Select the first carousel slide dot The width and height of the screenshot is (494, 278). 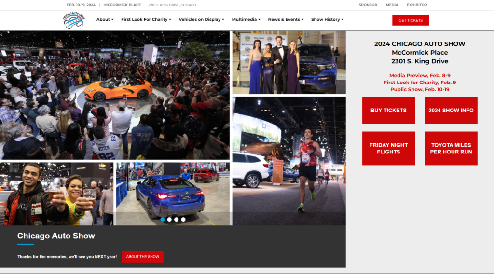pos(163,220)
